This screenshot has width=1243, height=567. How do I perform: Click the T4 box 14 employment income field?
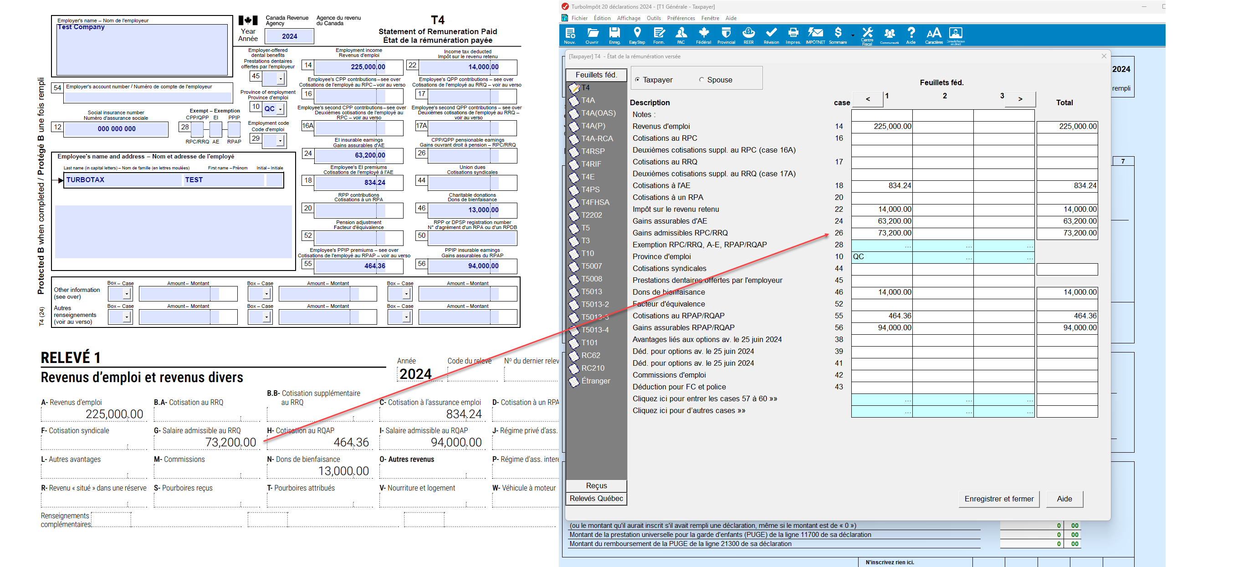pyautogui.click(x=358, y=67)
